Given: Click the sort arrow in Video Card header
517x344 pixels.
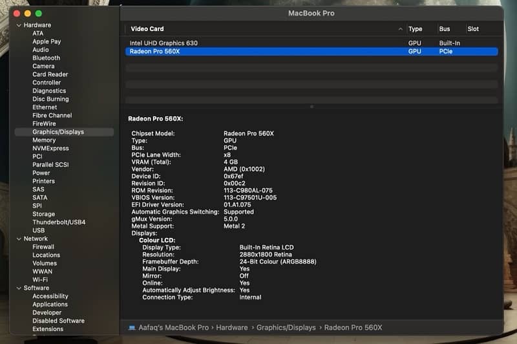Looking at the screenshot, I should click(401, 29).
